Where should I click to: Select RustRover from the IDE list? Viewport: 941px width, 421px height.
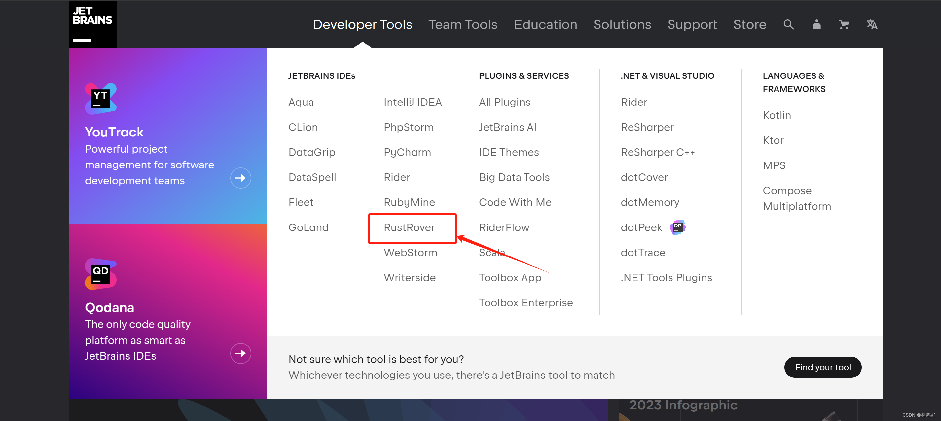coord(409,227)
